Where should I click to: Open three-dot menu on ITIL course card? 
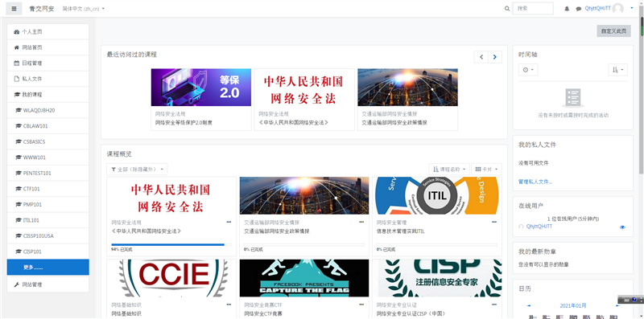(494, 222)
